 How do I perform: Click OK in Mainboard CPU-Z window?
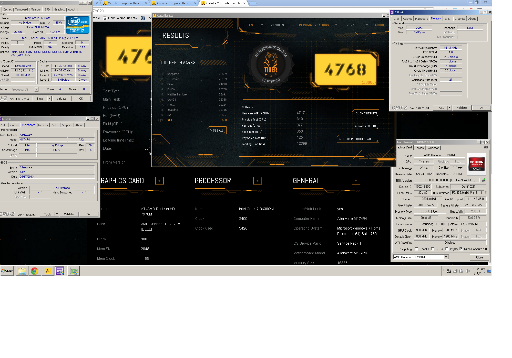tap(88, 214)
